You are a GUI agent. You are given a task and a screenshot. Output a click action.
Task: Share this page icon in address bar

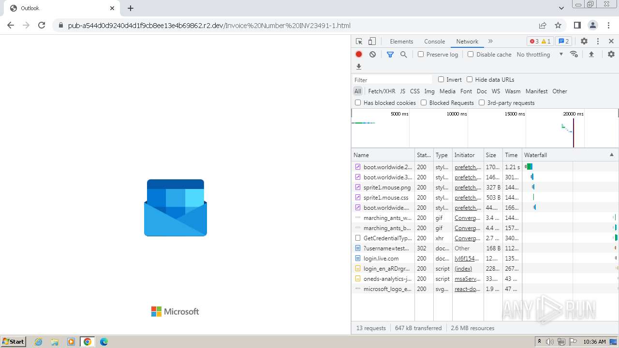pos(543,25)
